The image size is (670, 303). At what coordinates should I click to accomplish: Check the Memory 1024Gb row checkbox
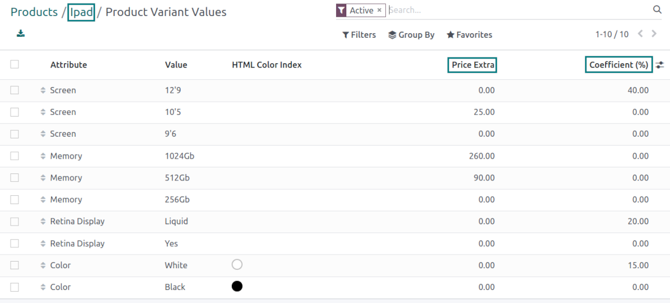15,156
